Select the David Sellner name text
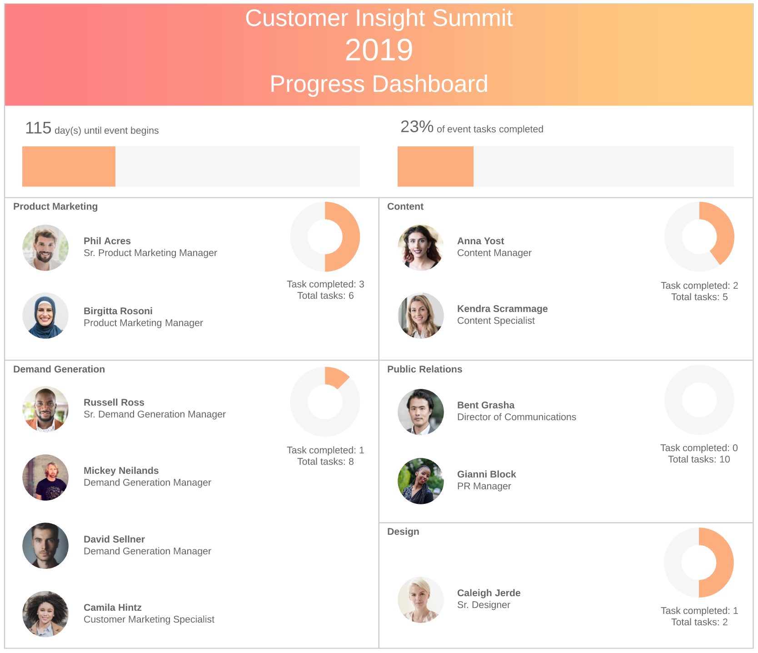Viewport: 758px width, 653px height. (x=114, y=539)
